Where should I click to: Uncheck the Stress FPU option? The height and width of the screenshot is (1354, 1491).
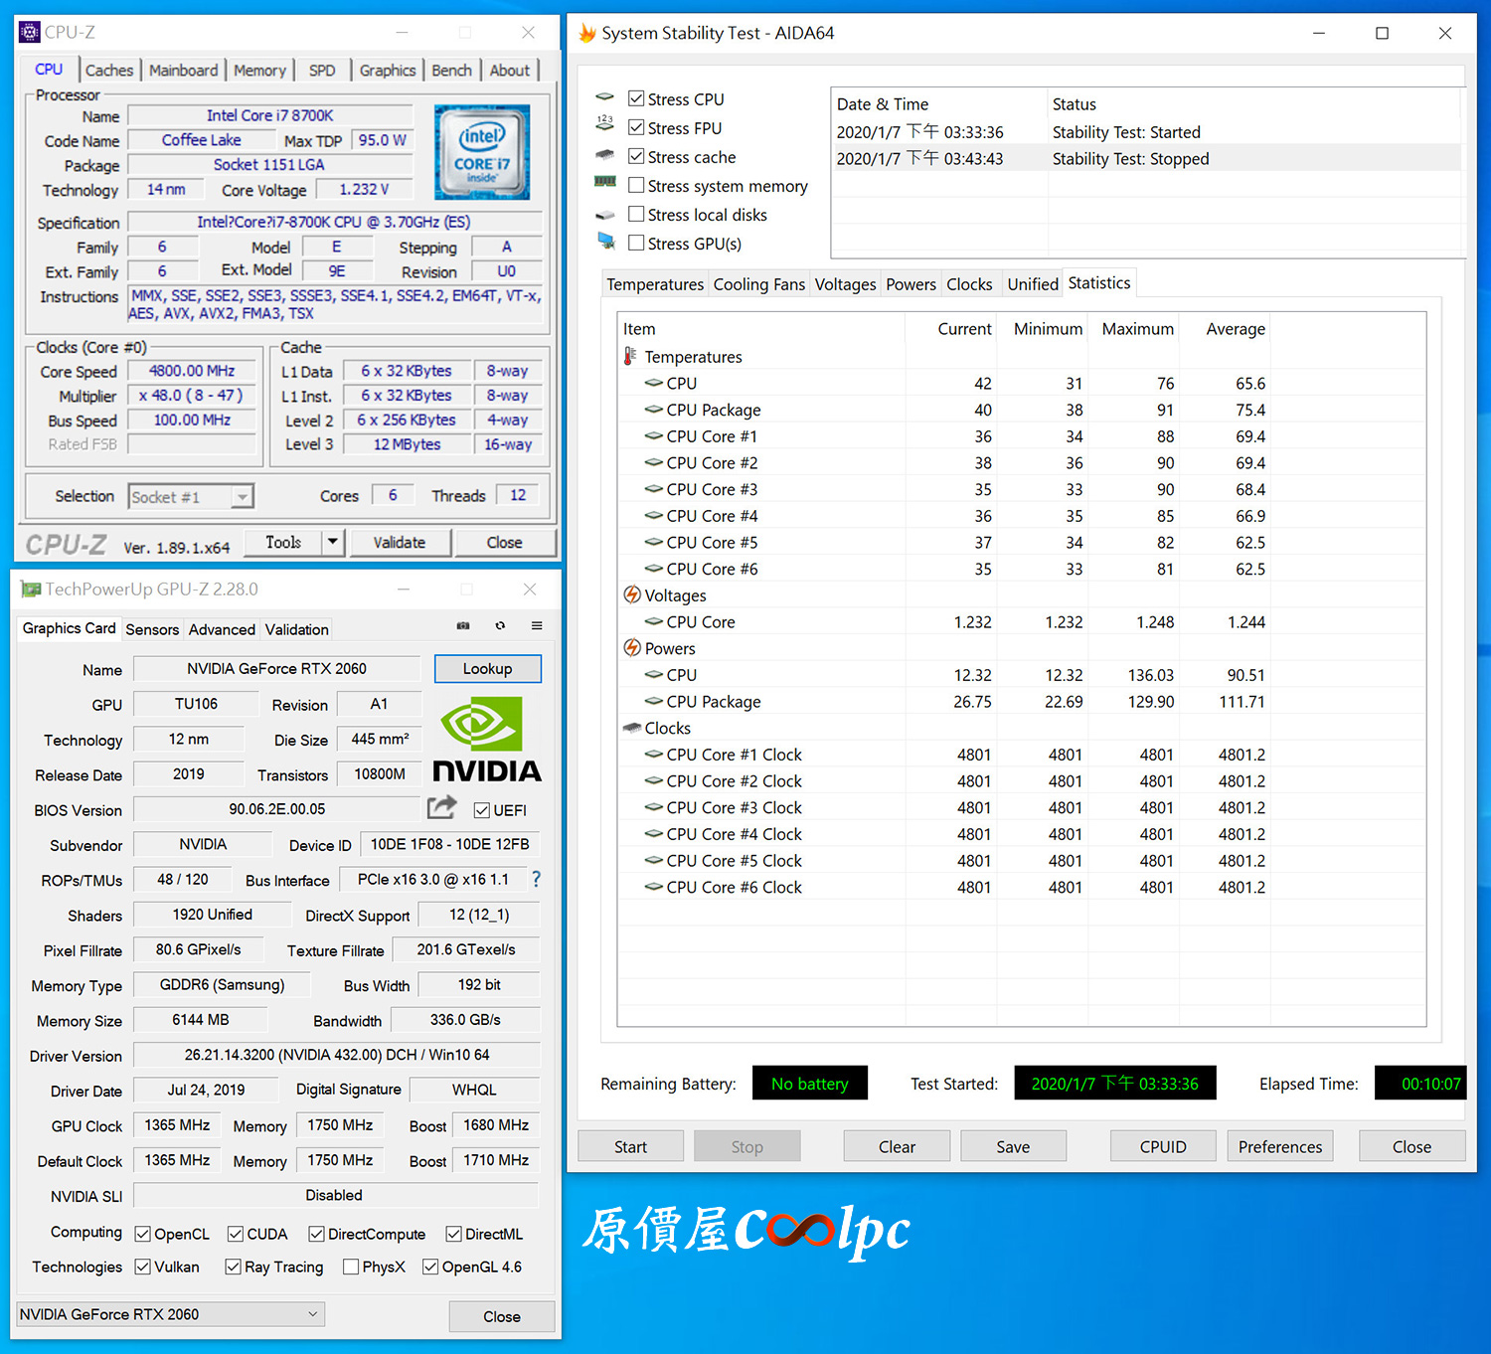point(636,127)
